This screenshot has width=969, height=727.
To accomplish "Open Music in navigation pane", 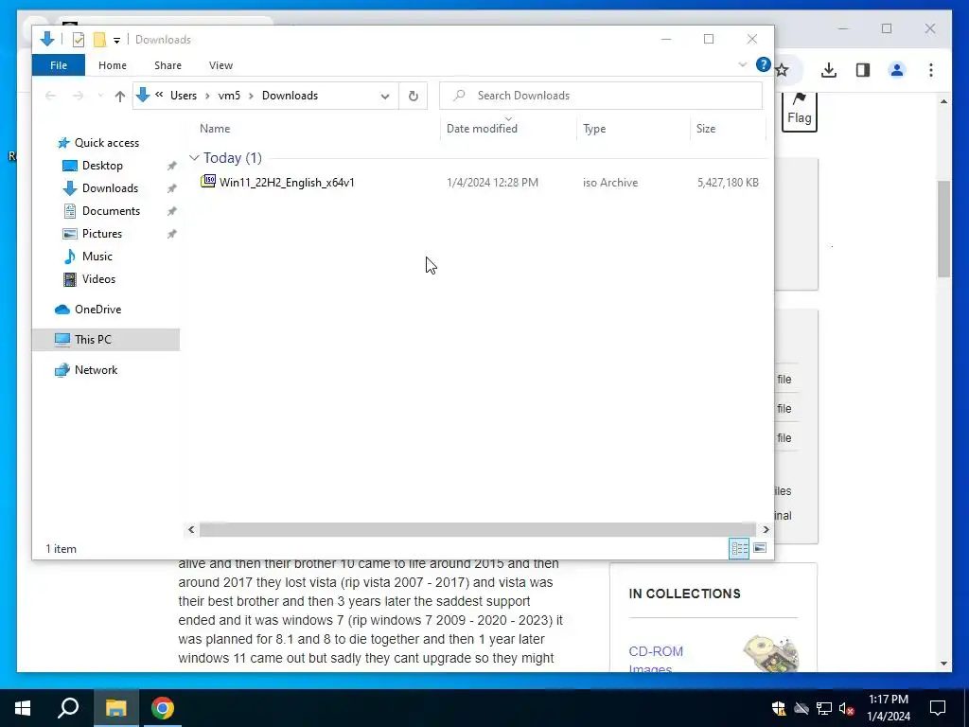I will [x=97, y=256].
